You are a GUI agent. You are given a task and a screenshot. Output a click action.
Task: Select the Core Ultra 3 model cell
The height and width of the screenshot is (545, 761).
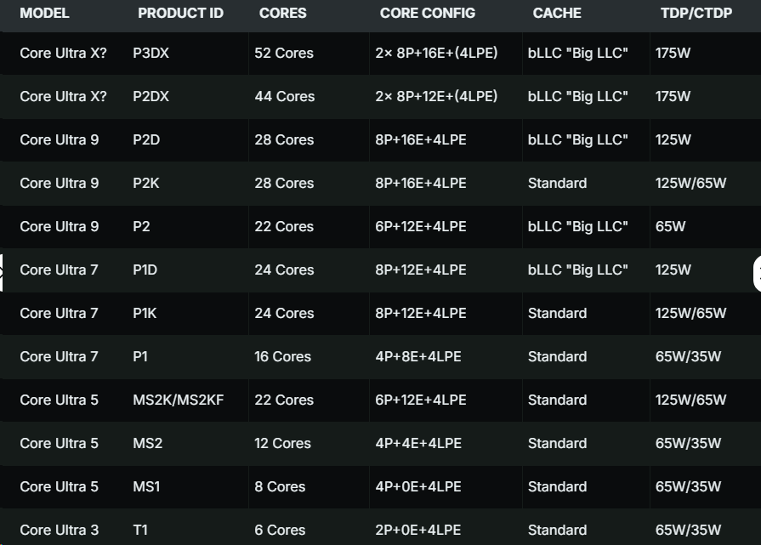click(x=60, y=530)
